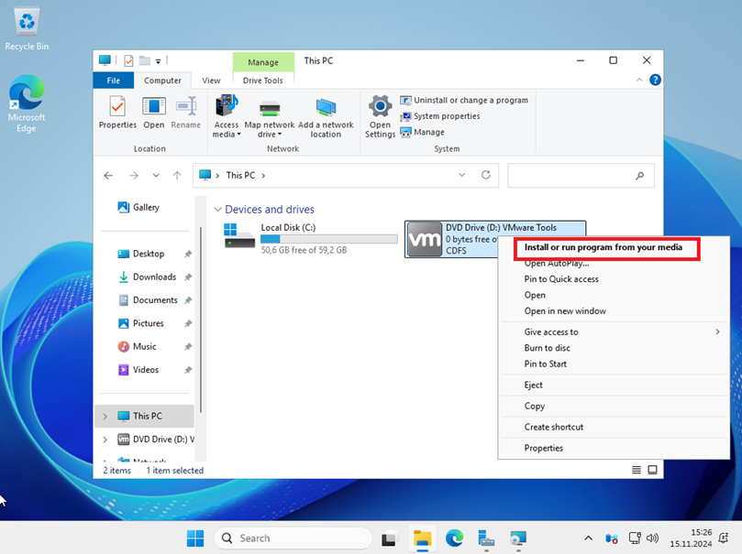
Task: Choose Copy from the context menu
Action: pyautogui.click(x=535, y=407)
